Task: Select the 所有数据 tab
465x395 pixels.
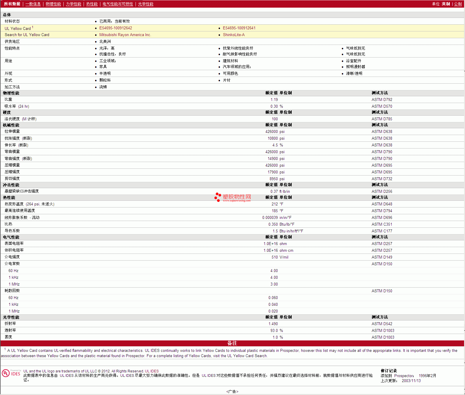Action: [12, 4]
